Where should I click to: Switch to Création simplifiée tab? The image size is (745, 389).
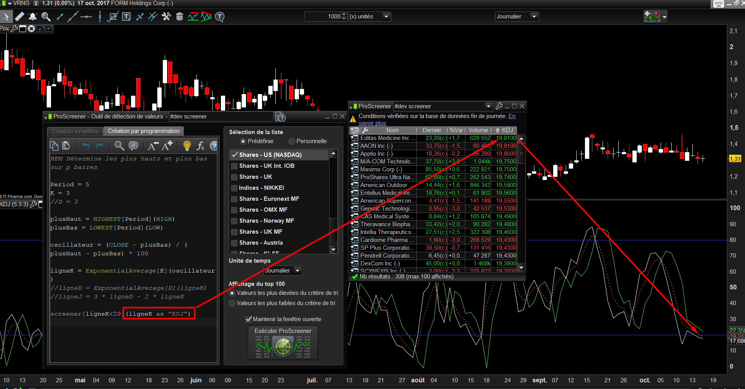pos(75,131)
